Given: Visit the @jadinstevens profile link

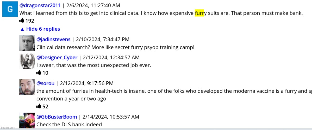Looking at the screenshot, I should click(x=53, y=39).
